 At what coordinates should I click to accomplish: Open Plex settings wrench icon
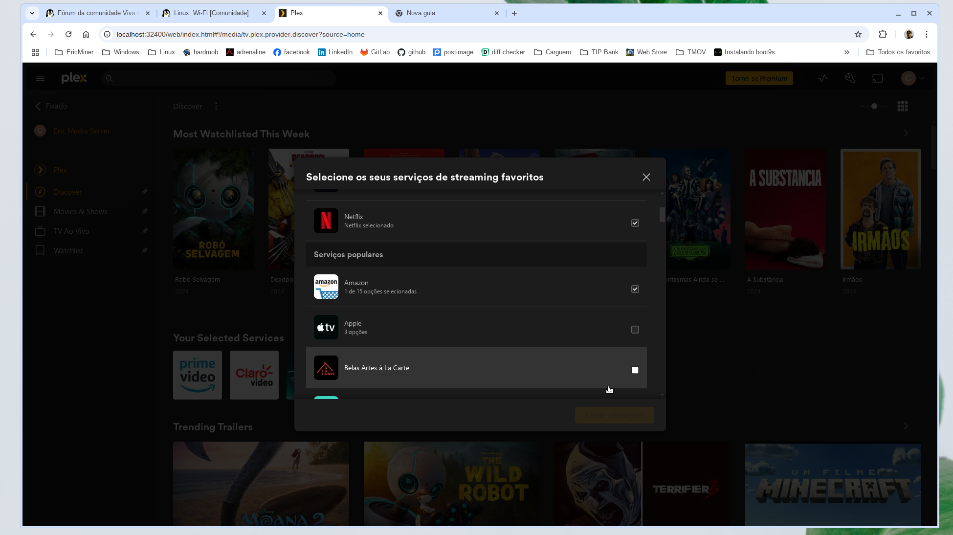coord(850,78)
